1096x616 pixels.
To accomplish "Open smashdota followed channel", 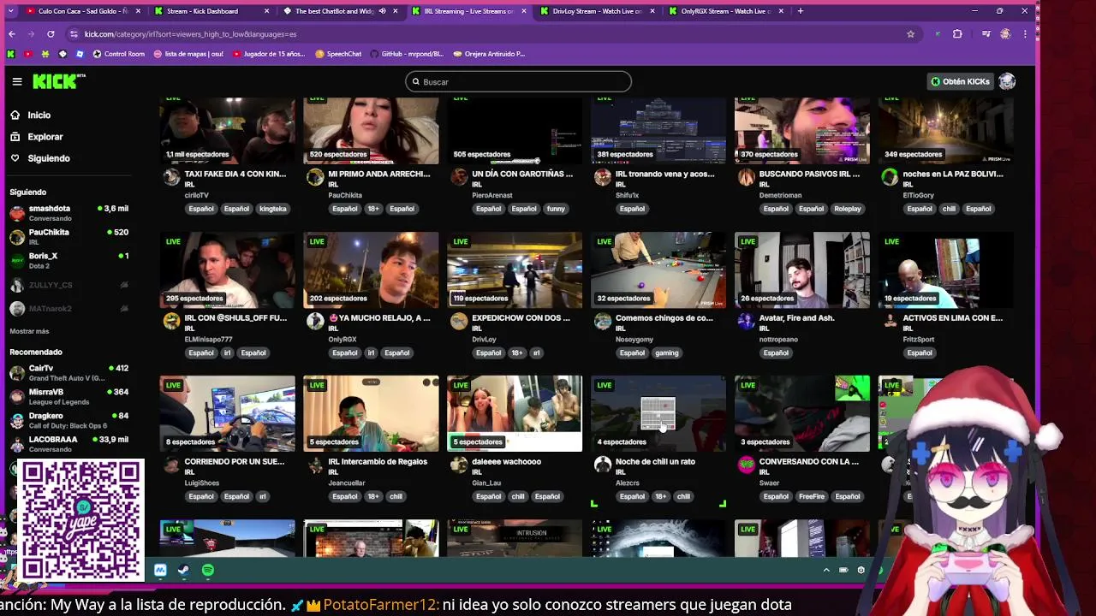I will [68, 213].
